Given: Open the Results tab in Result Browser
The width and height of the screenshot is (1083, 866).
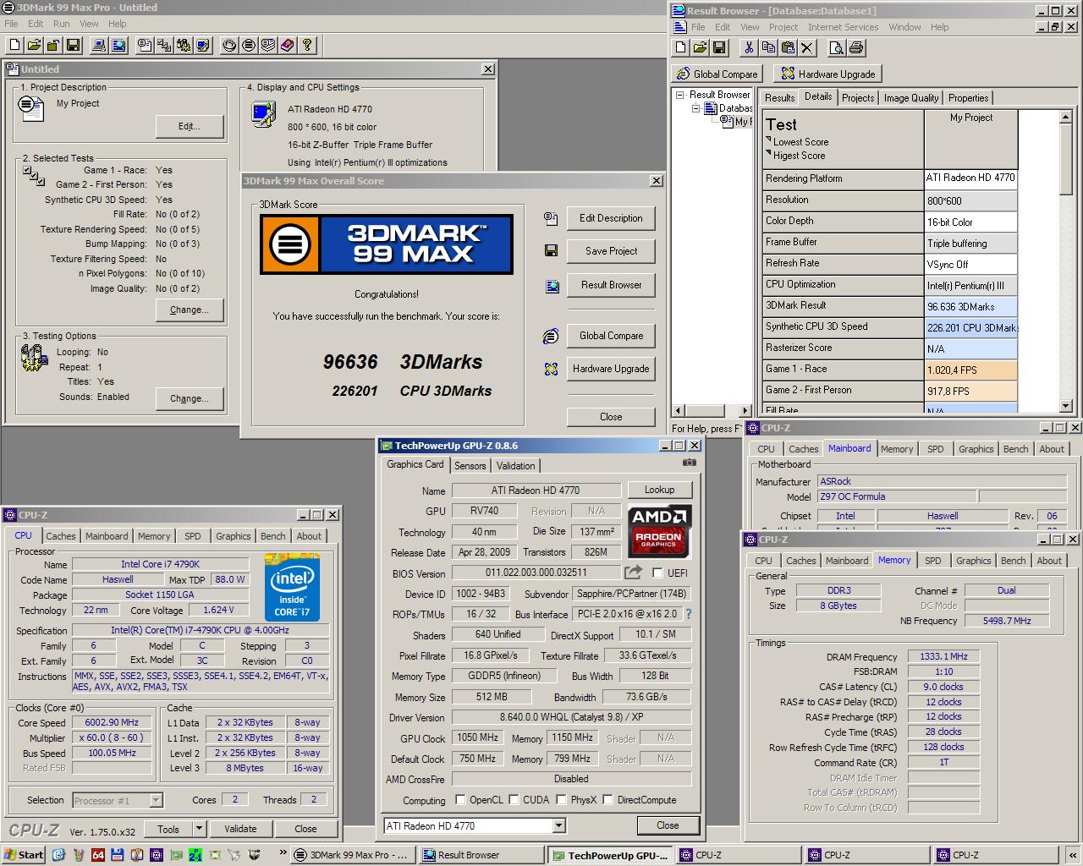Looking at the screenshot, I should click(779, 98).
